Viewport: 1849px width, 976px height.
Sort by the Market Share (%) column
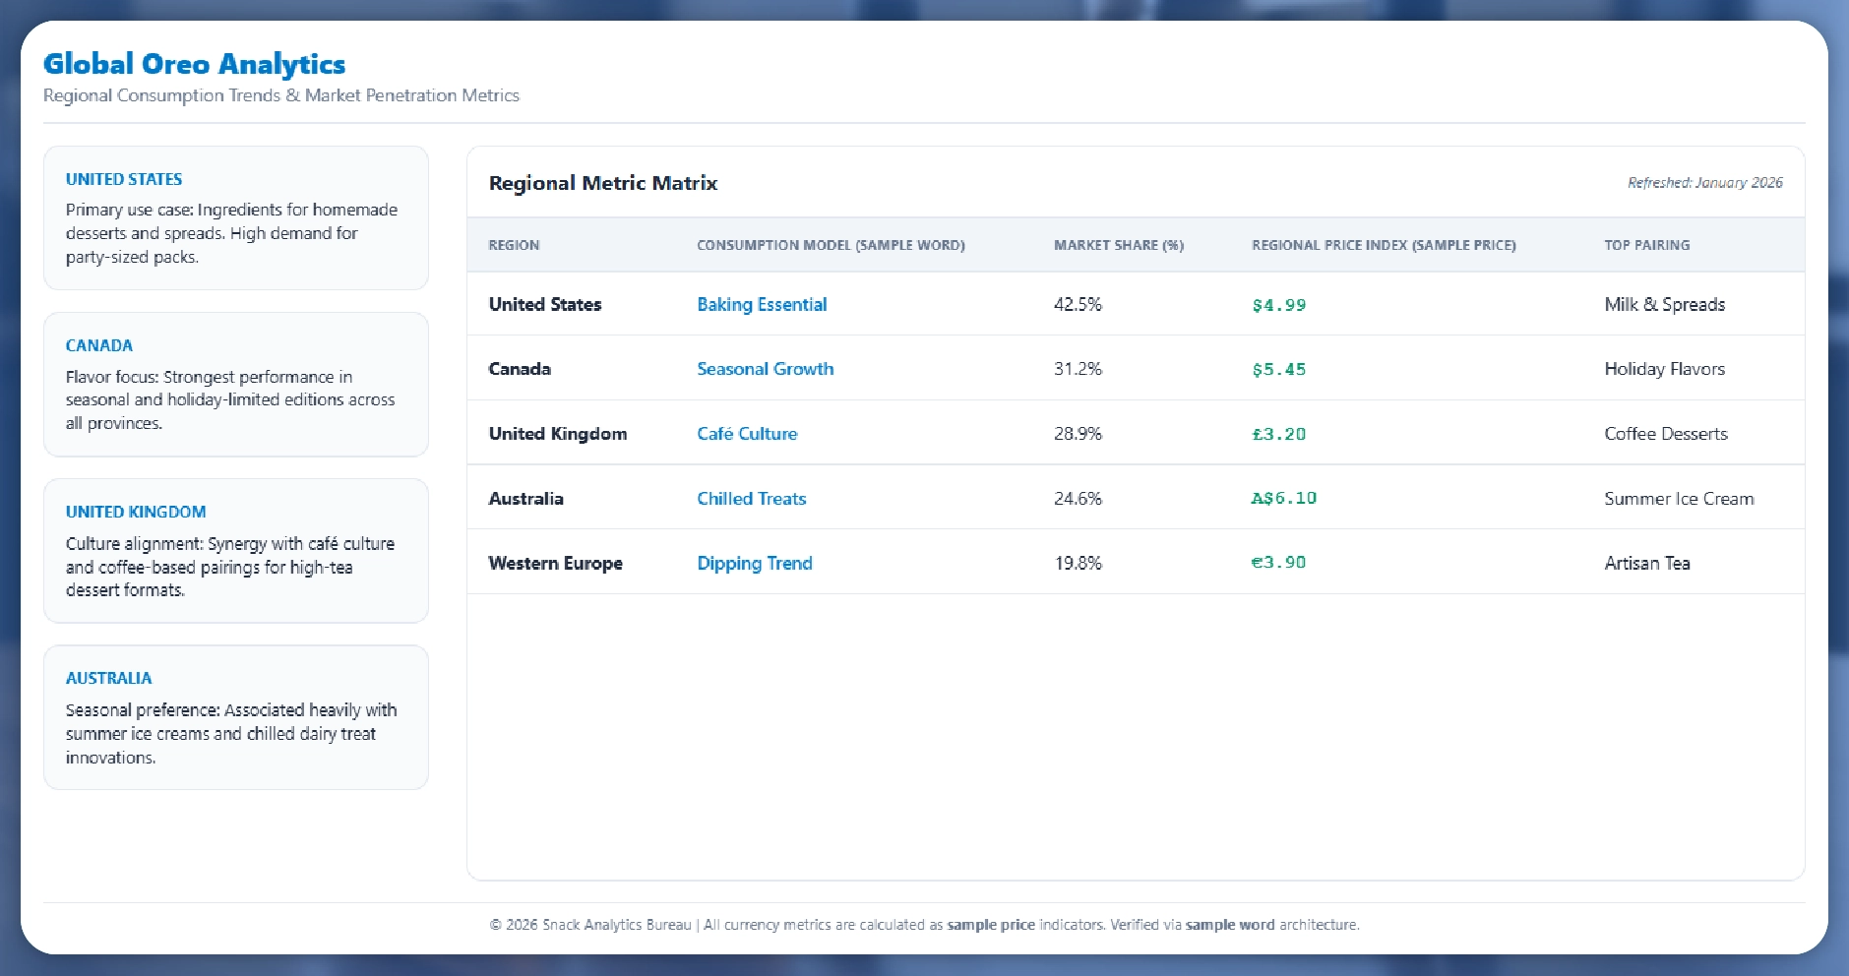(x=1118, y=245)
